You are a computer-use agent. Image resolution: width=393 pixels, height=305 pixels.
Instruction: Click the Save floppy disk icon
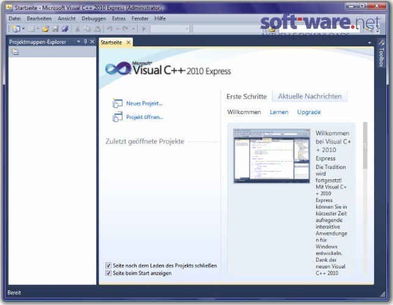pos(55,29)
